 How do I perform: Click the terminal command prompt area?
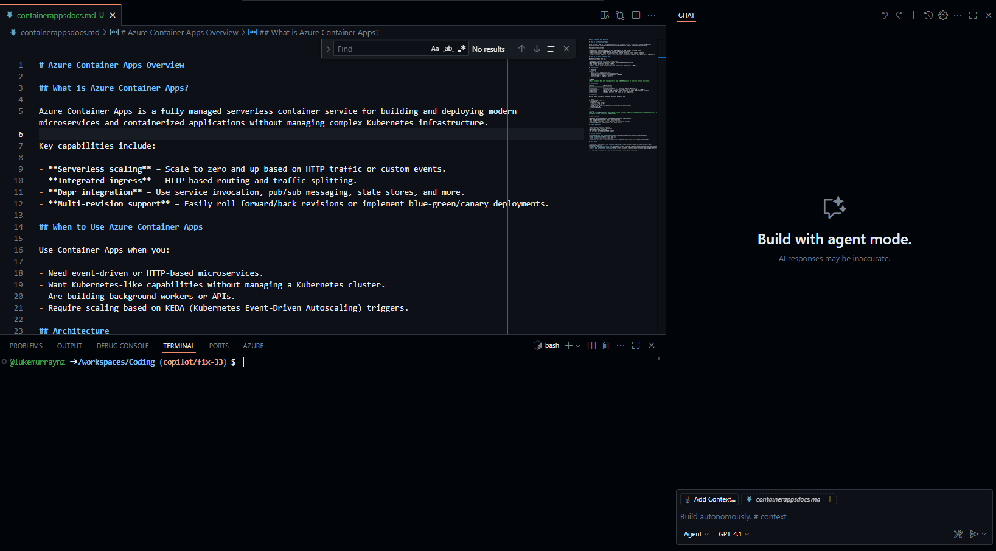point(242,362)
